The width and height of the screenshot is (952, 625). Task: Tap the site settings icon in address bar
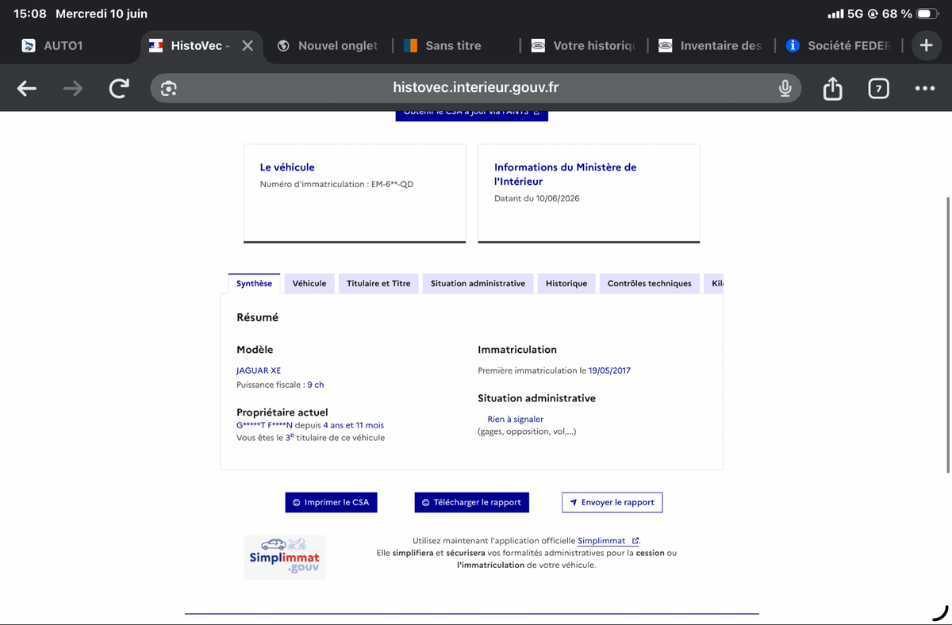tap(168, 89)
